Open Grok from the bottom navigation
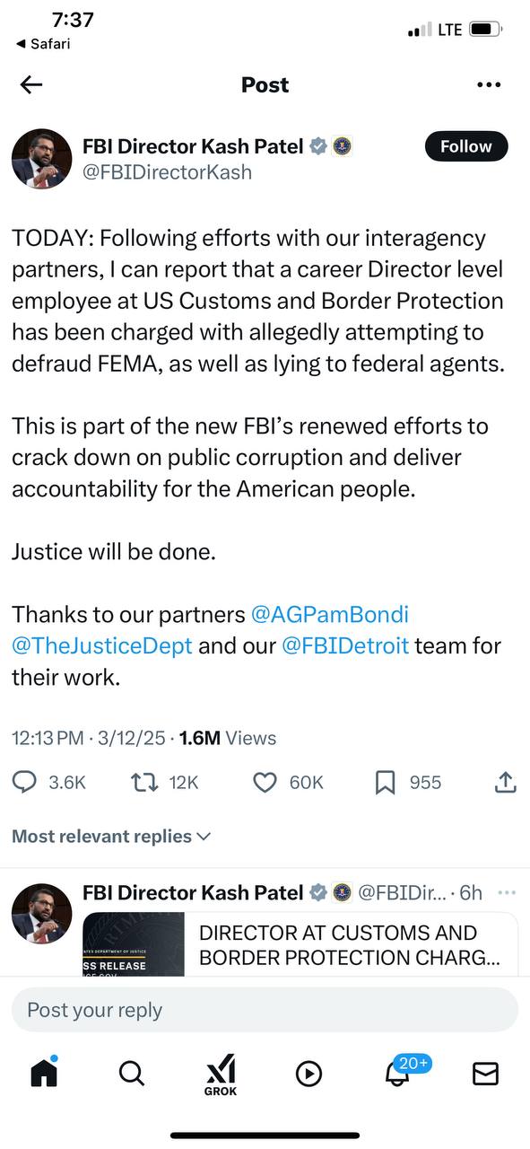The height and width of the screenshot is (1149, 530). [x=221, y=1074]
